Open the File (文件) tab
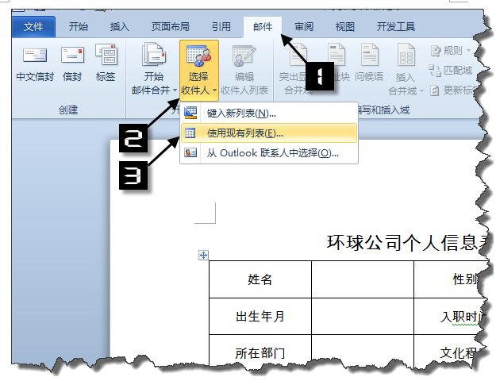The width and height of the screenshot is (496, 381). pos(34,26)
